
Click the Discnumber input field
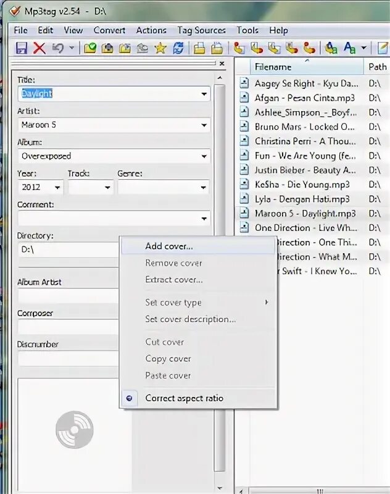pyautogui.click(x=68, y=359)
